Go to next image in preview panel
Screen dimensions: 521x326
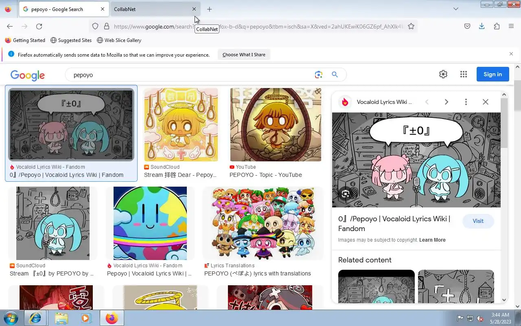tap(447, 102)
